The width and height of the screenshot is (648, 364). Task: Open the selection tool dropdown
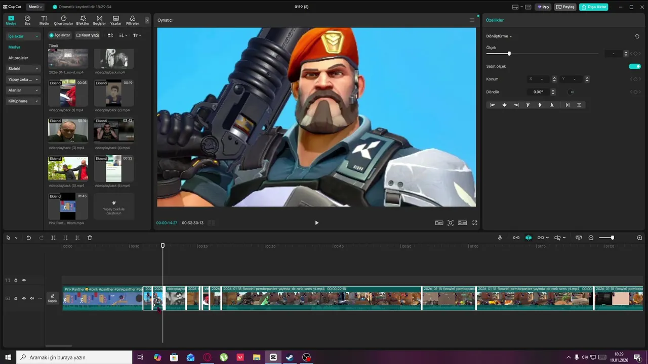click(x=16, y=238)
